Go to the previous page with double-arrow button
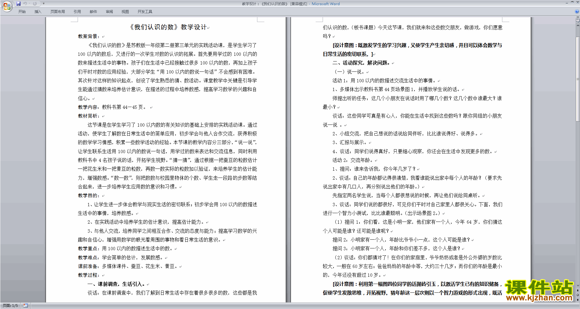The width and height of the screenshot is (580, 309). point(578,290)
